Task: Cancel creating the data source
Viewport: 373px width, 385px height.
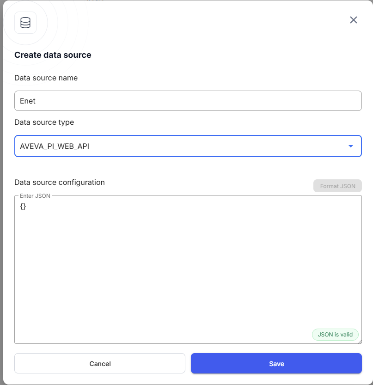Action: pos(100,364)
